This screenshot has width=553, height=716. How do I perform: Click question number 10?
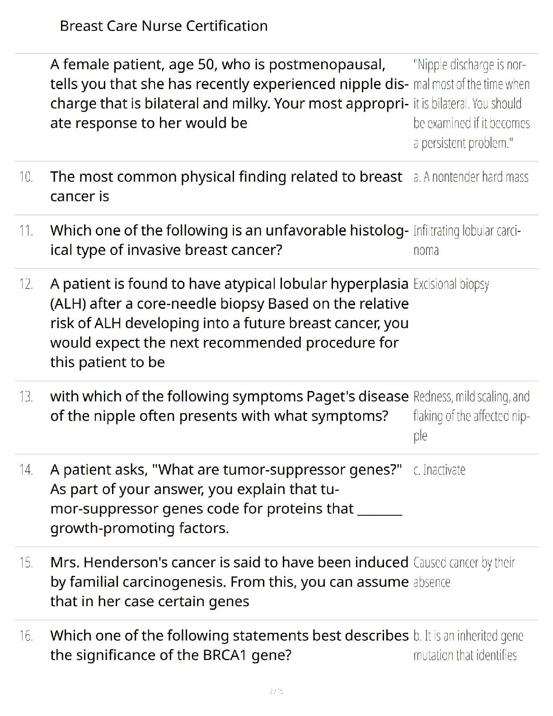26,177
